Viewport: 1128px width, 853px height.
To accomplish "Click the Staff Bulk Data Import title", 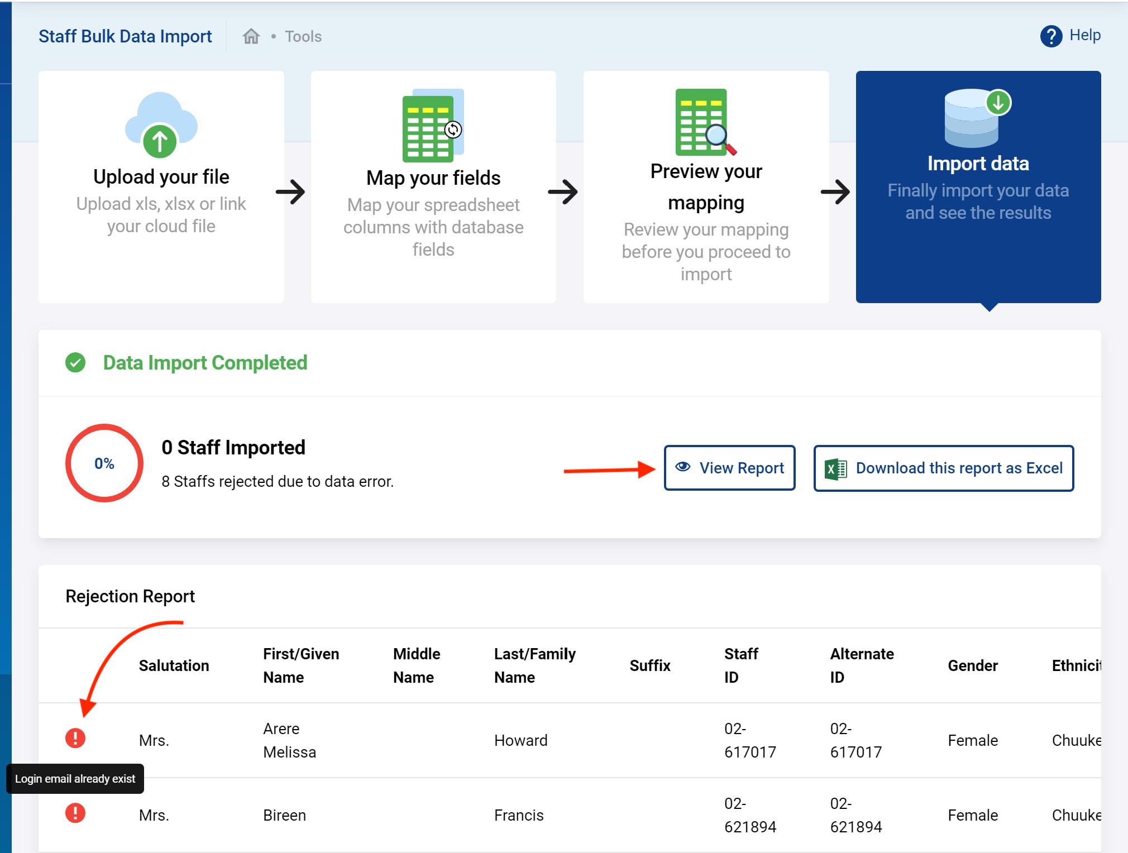I will click(125, 36).
